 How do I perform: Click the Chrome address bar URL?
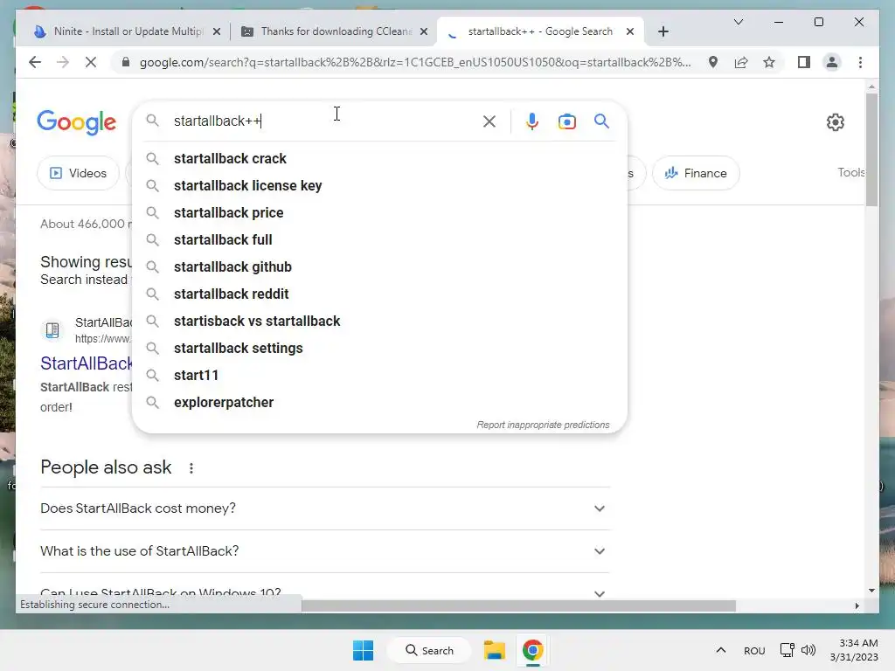(415, 62)
